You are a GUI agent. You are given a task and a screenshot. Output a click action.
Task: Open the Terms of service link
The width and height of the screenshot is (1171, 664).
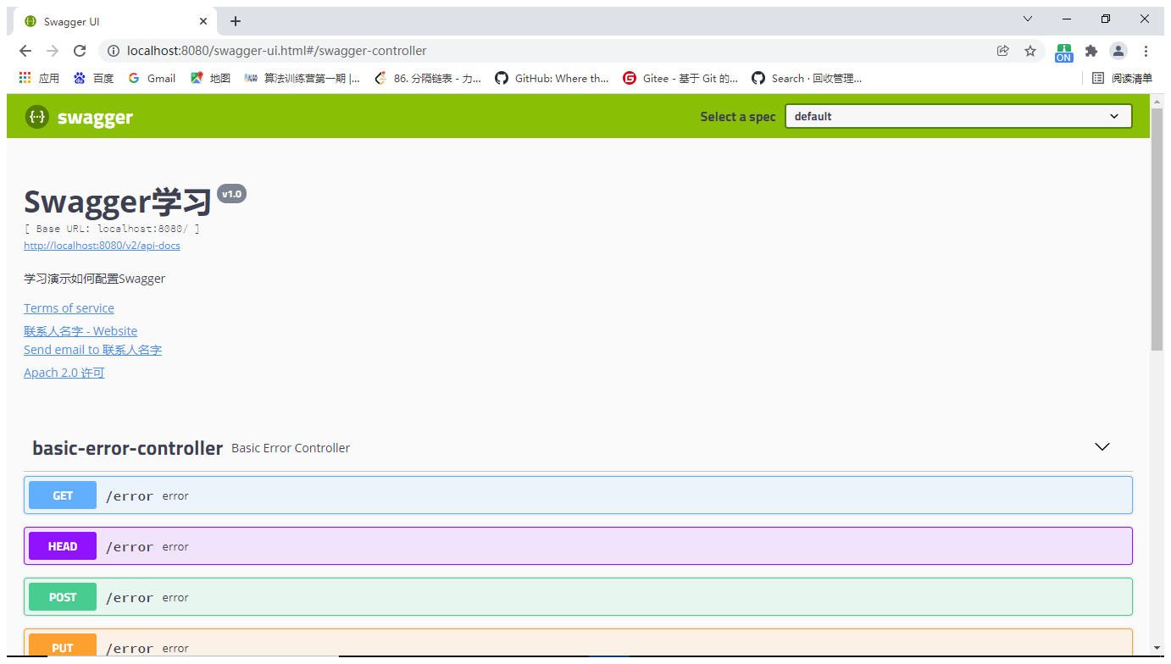click(69, 307)
